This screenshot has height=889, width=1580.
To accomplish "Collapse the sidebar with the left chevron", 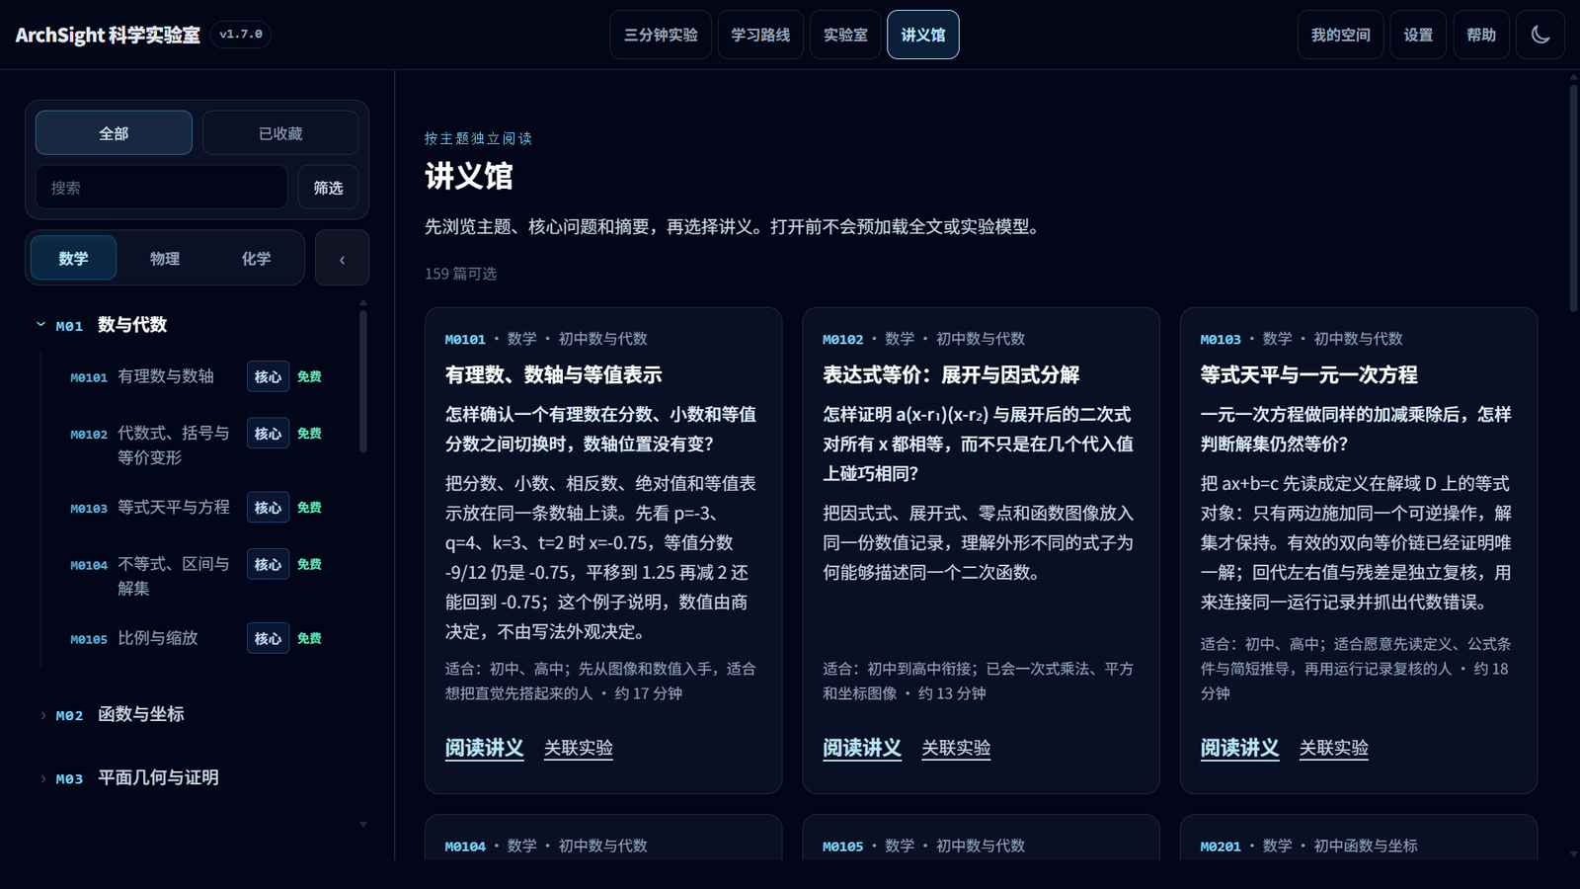I will (342, 258).
